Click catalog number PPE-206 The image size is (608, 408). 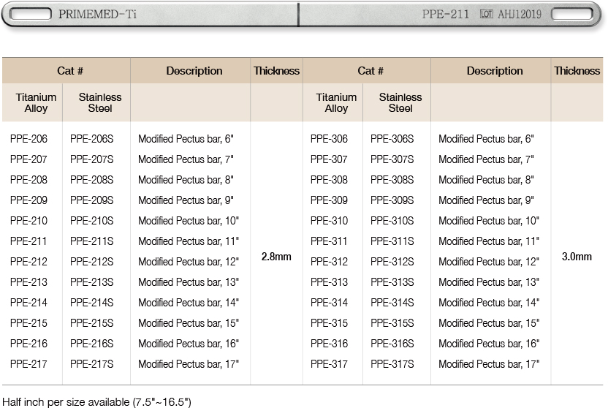(29, 139)
